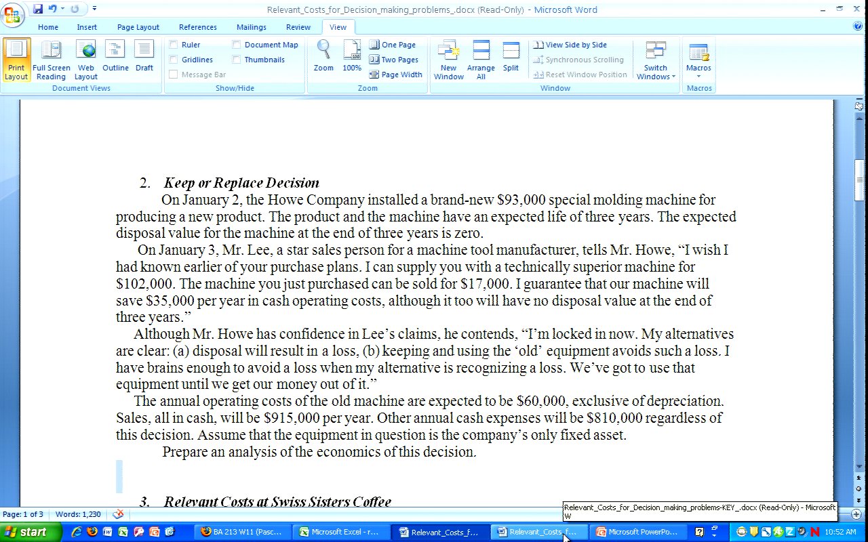
Task: Switch to Web Layout view
Action: pyautogui.click(x=86, y=60)
